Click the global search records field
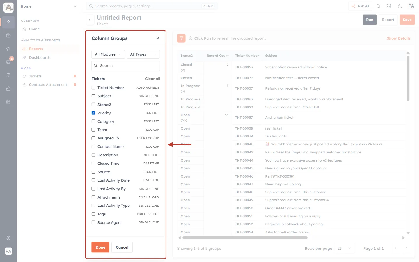Viewport: 419px width, 262px height. pyautogui.click(x=151, y=6)
